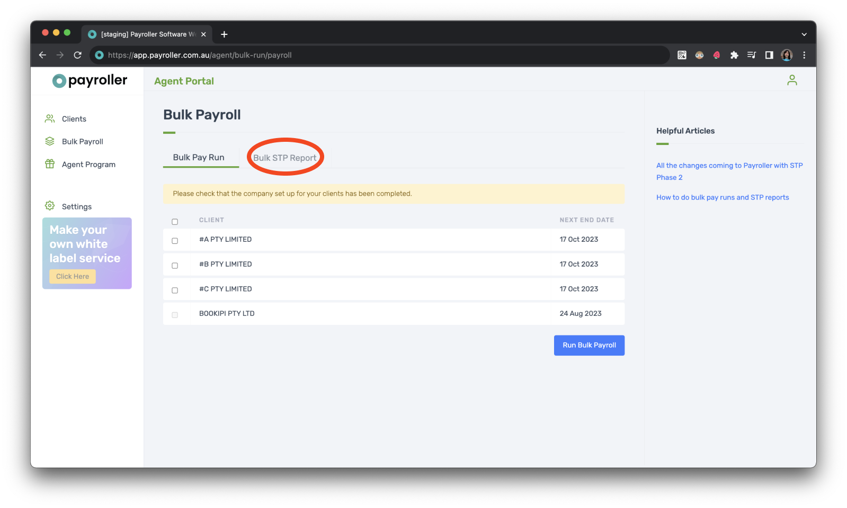Image resolution: width=847 pixels, height=508 pixels.
Task: Click the user profile icon in header
Action: point(792,80)
